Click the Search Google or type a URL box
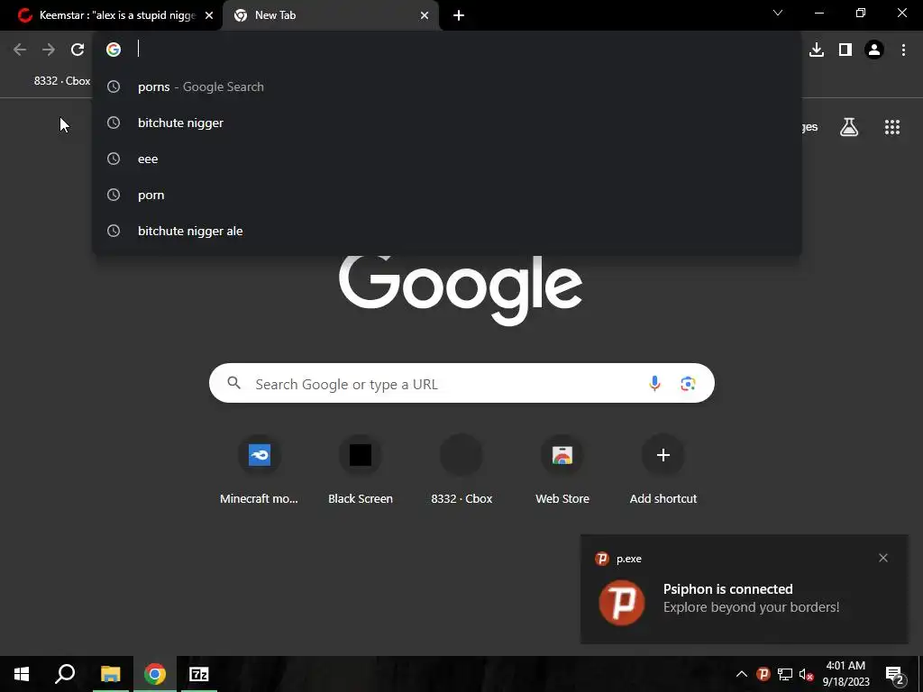This screenshot has height=692, width=923. [462, 383]
